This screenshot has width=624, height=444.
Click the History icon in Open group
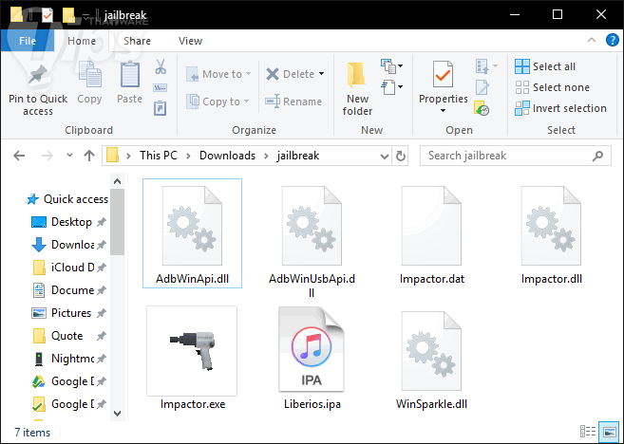pos(482,108)
